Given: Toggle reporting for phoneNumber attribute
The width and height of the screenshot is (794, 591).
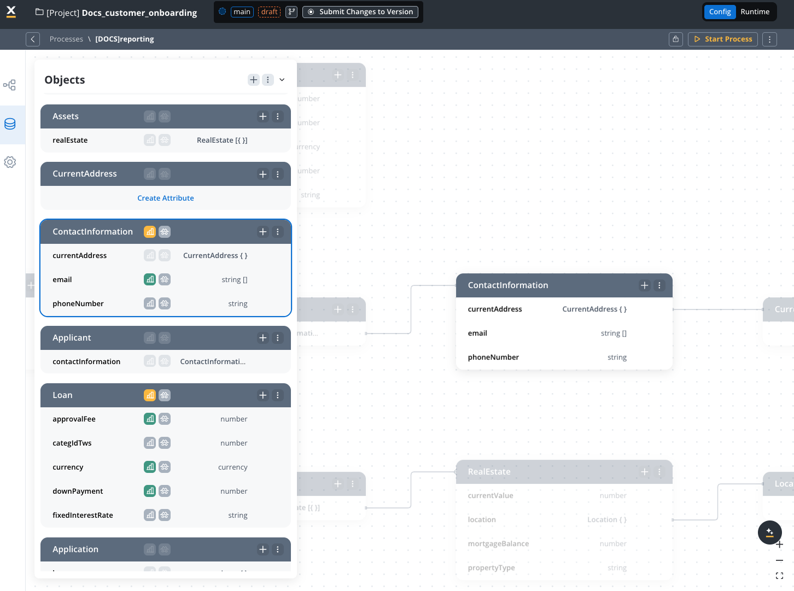Looking at the screenshot, I should point(150,303).
